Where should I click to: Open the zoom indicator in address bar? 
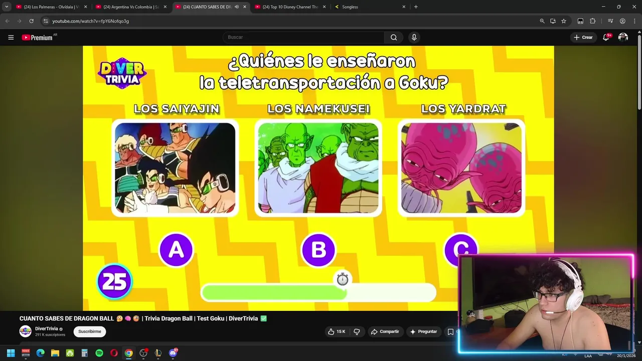click(x=542, y=21)
